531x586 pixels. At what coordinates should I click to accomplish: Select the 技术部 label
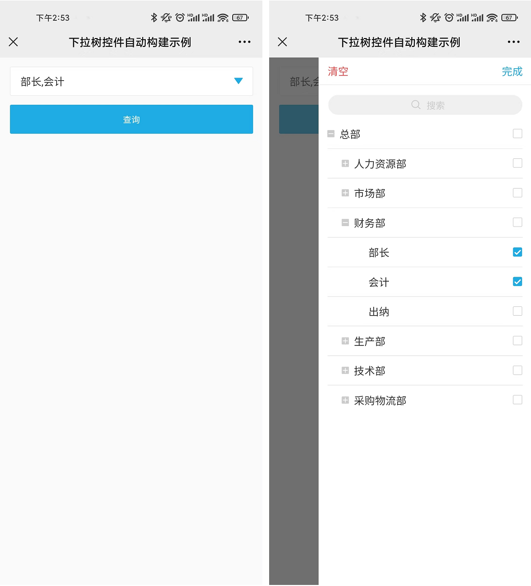[369, 371]
